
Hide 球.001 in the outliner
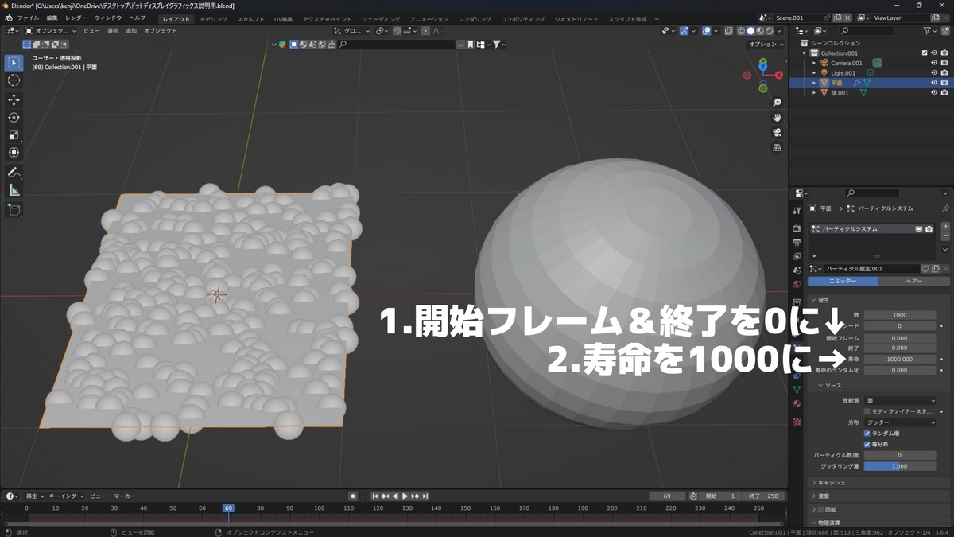[934, 92]
